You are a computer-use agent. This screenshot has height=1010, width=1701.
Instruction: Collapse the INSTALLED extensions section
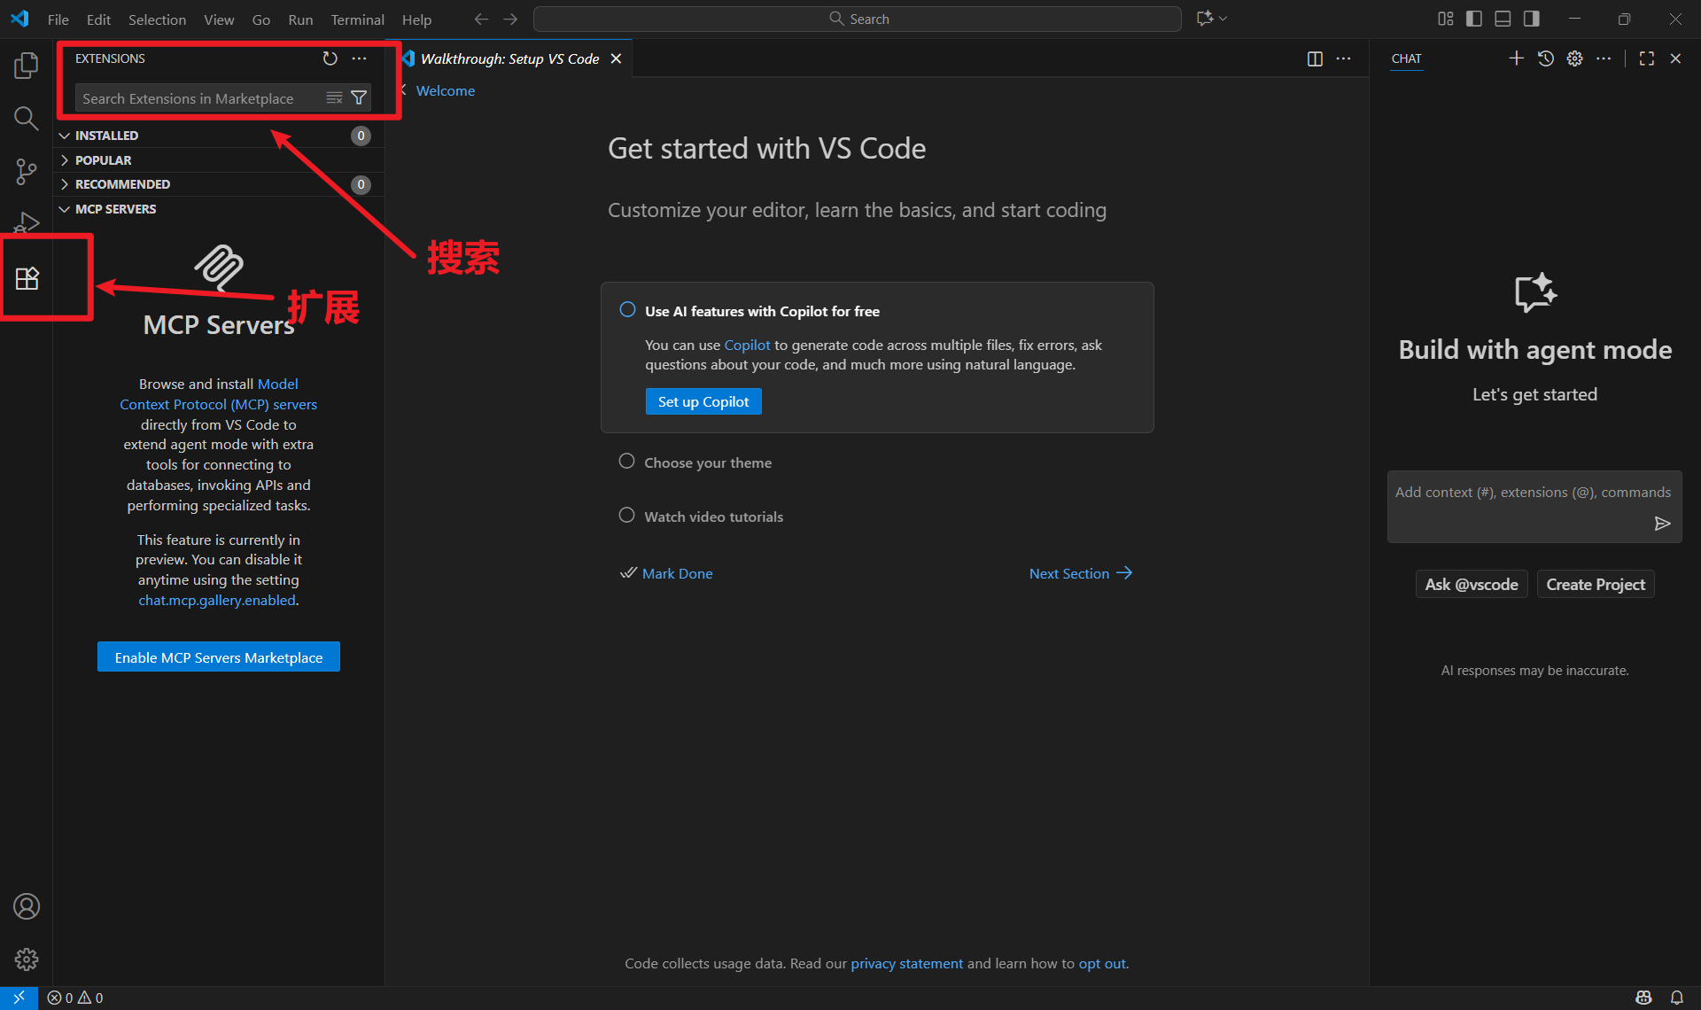tap(106, 136)
